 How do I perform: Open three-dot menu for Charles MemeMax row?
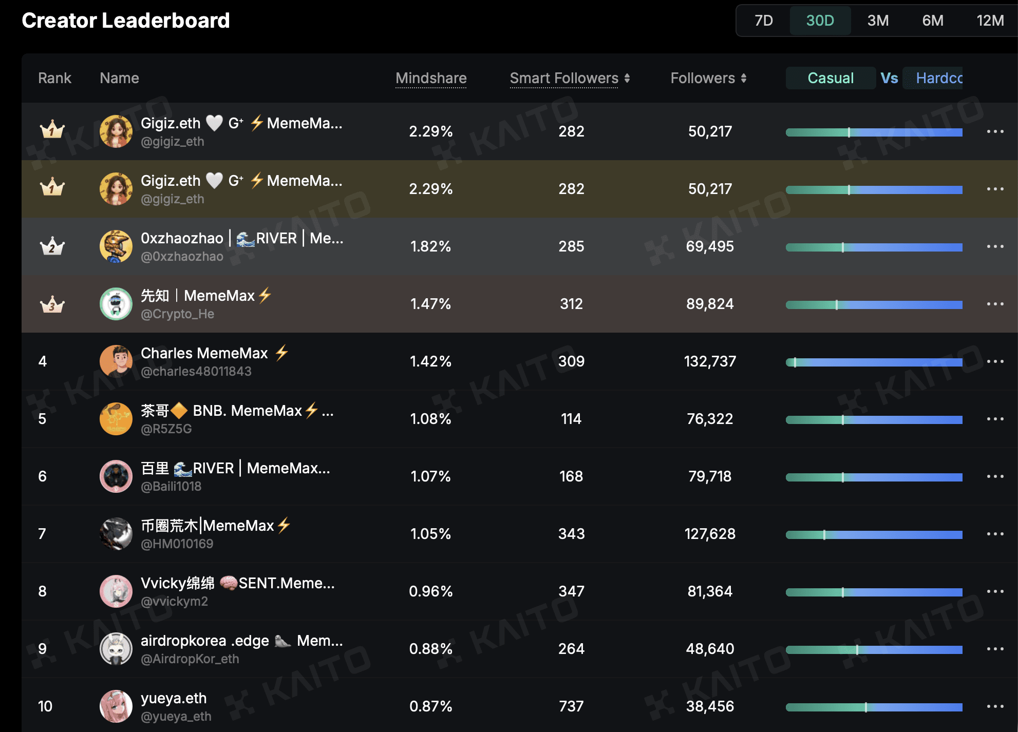[995, 361]
